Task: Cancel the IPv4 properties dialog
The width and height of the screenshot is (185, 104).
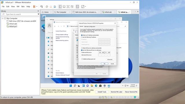Action: (x=112, y=64)
